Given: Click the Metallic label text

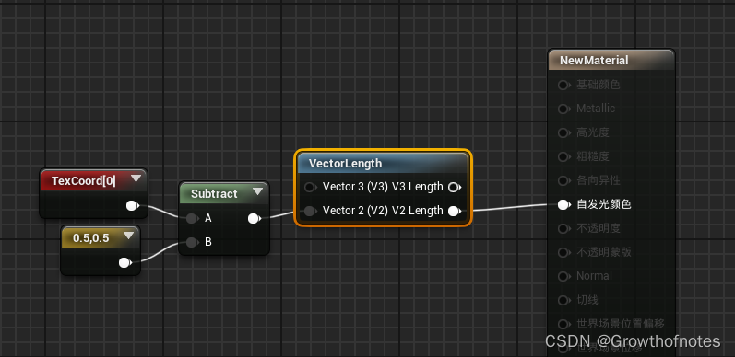Looking at the screenshot, I should point(596,109).
